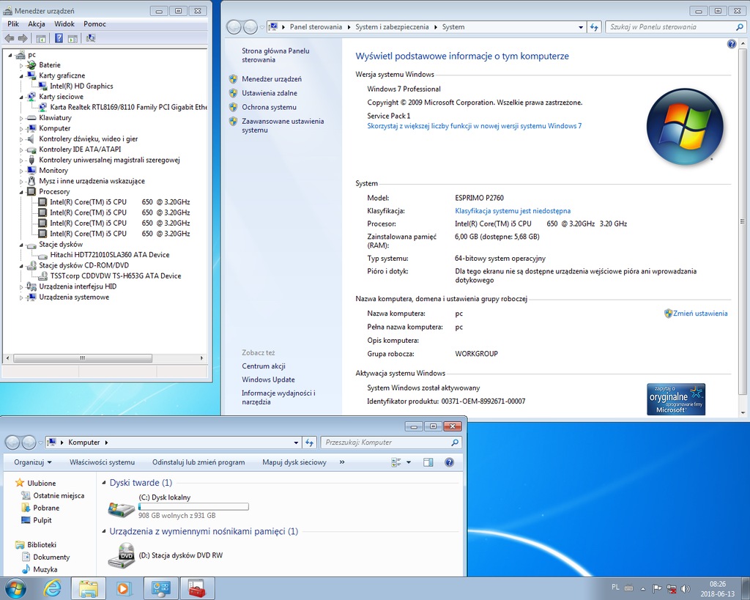The height and width of the screenshot is (600, 750).
Task: Switch to the red toolbox taskbar icon
Action: (x=196, y=588)
